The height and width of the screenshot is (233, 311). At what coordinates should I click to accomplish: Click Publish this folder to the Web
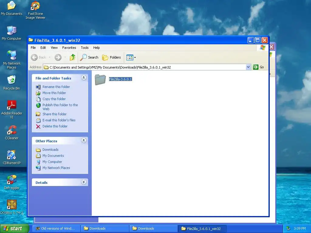(60, 107)
